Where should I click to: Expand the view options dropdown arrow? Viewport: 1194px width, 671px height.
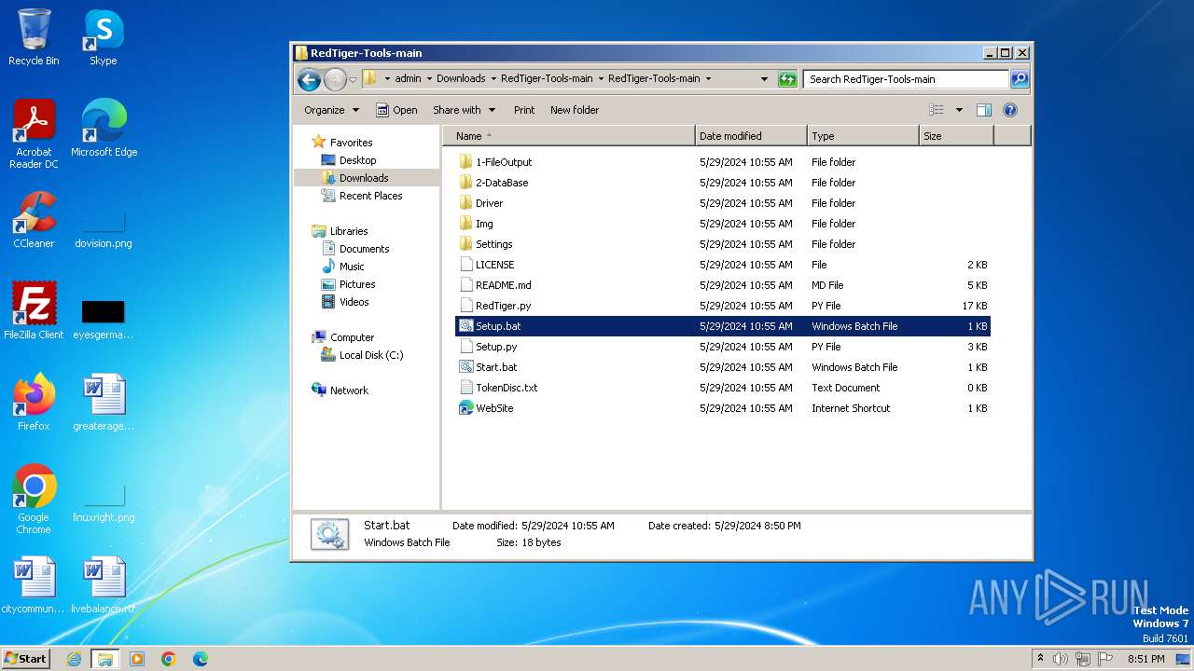pyautogui.click(x=958, y=110)
